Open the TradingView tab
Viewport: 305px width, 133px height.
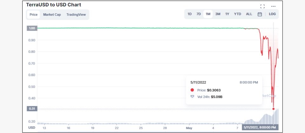[76, 15]
